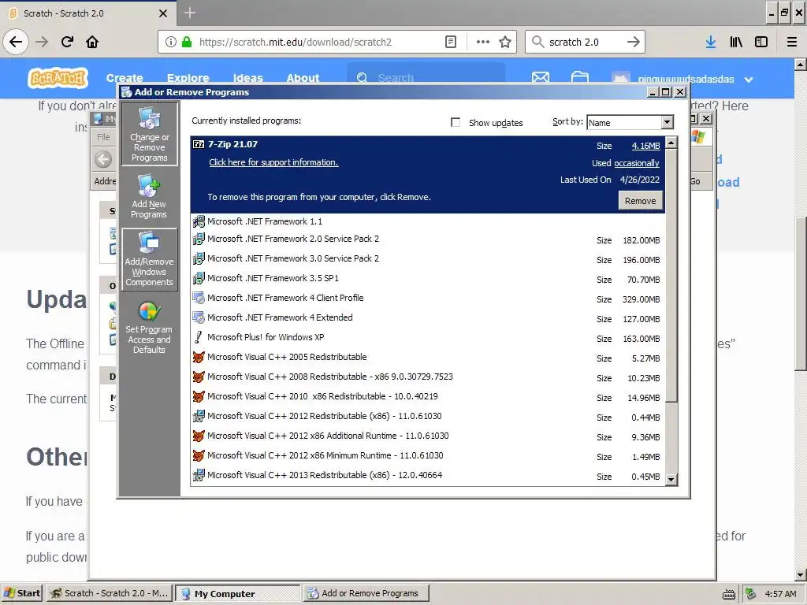Click the 'scratch 2.0' search box
Image resolution: width=807 pixels, height=605 pixels.
[584, 43]
